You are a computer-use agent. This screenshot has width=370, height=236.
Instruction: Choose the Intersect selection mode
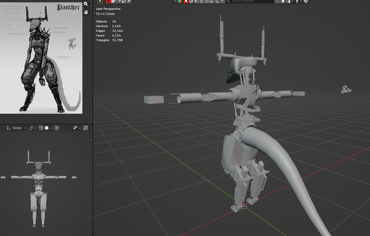click(129, 1)
